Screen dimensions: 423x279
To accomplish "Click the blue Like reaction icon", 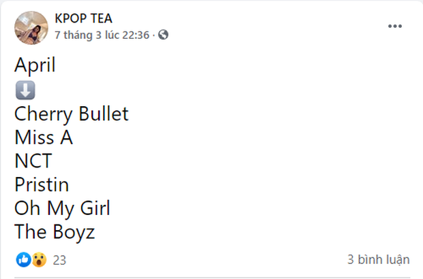I will 23,259.
